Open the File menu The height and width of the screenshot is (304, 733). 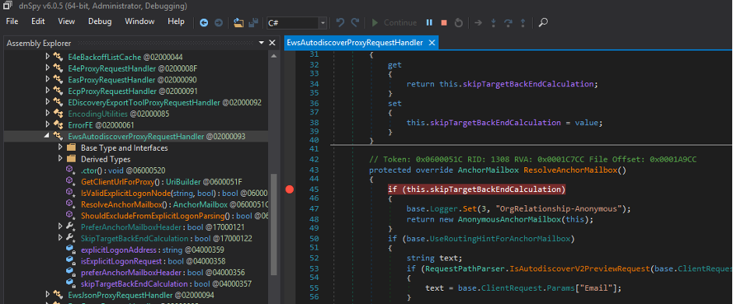coord(12,22)
